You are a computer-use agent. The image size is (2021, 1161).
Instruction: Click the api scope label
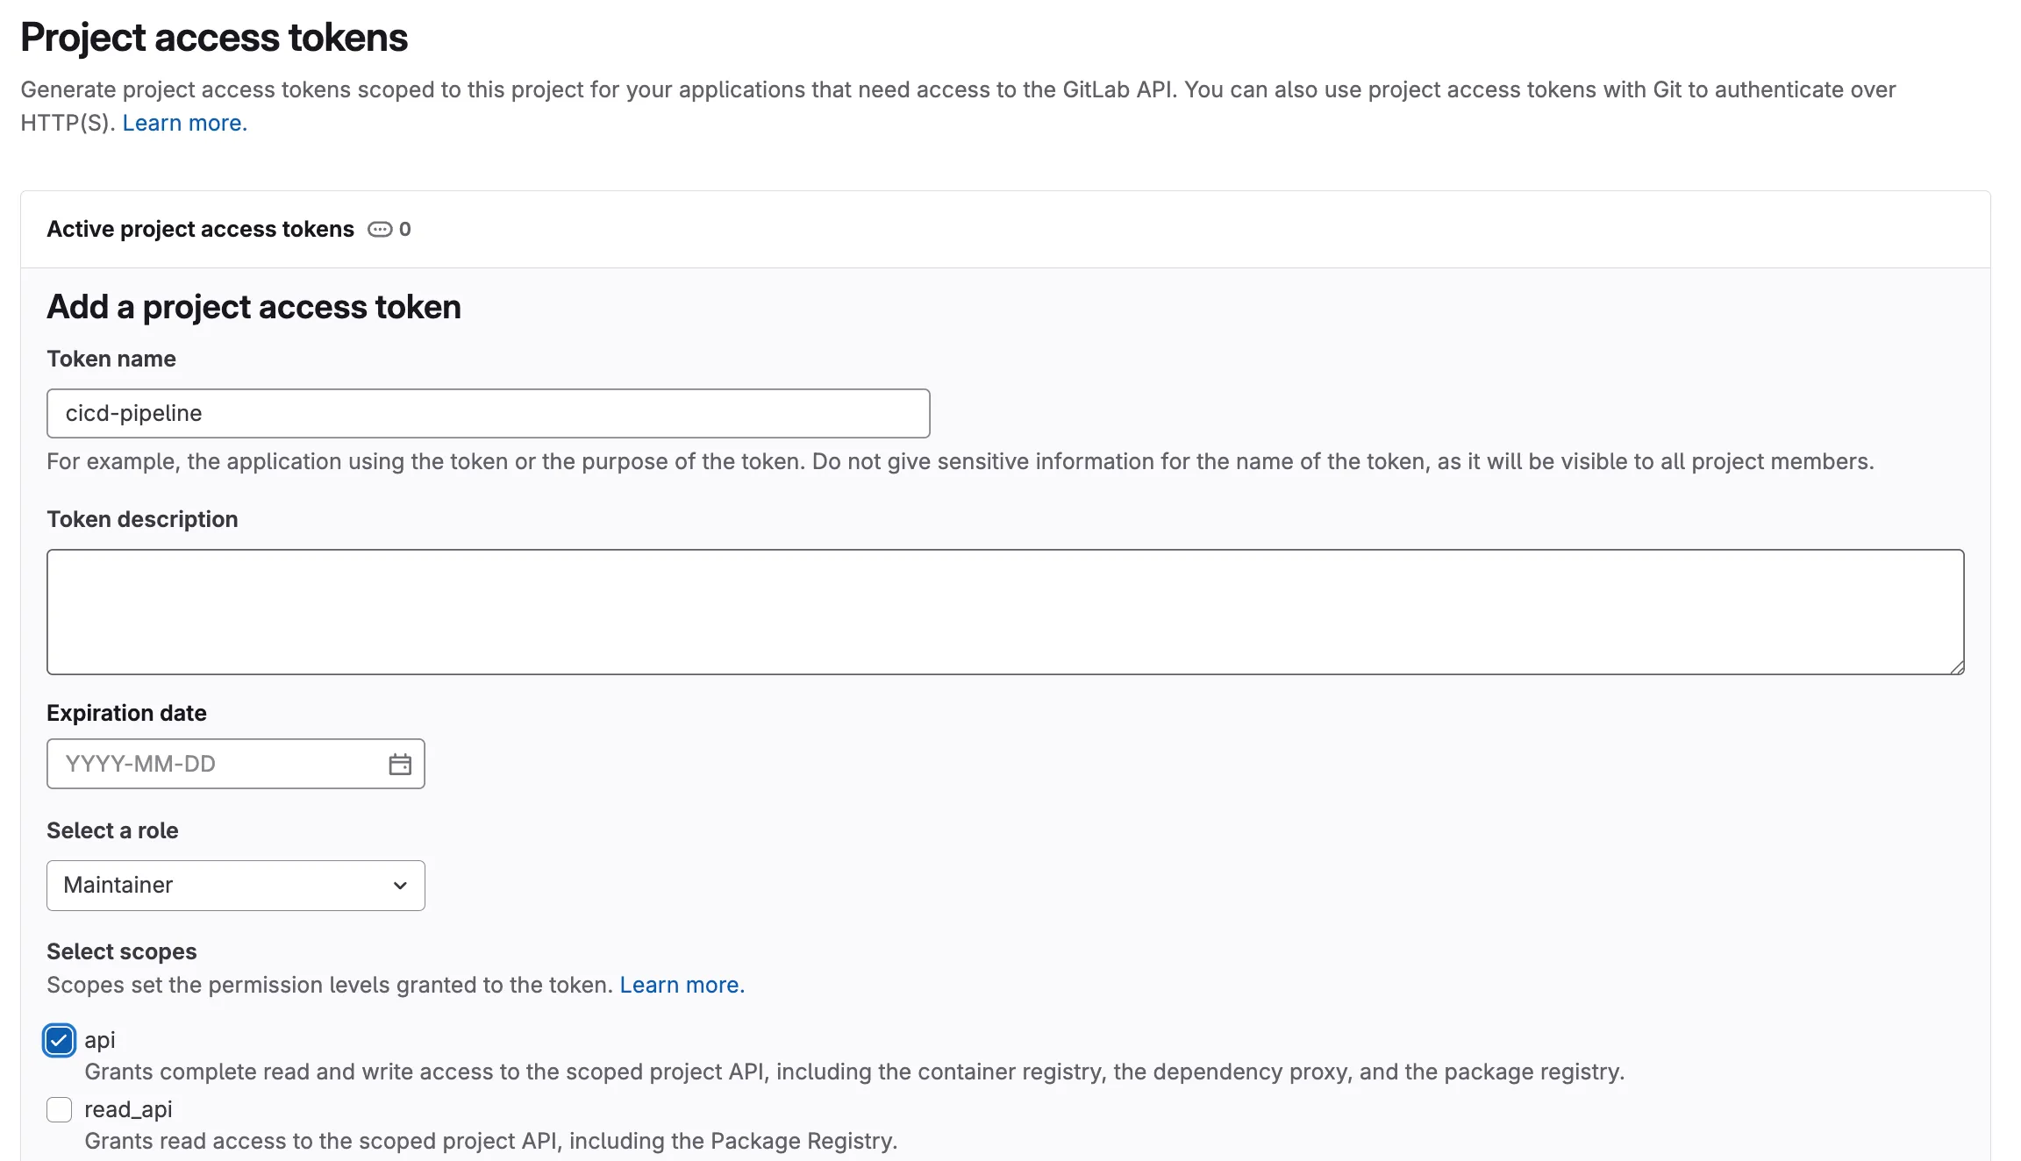point(99,1040)
